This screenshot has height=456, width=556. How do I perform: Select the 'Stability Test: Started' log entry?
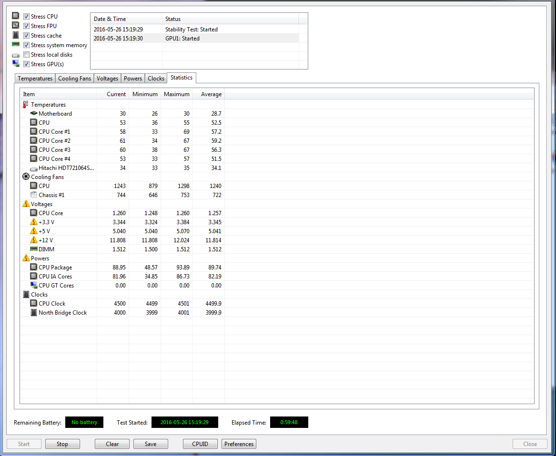[x=195, y=30]
